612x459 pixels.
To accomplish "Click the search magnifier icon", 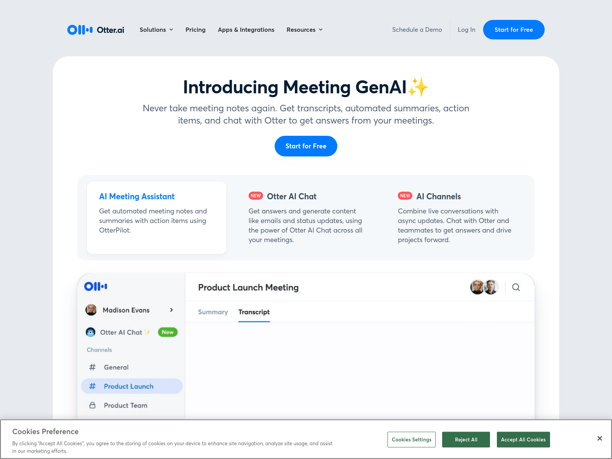I will [516, 287].
